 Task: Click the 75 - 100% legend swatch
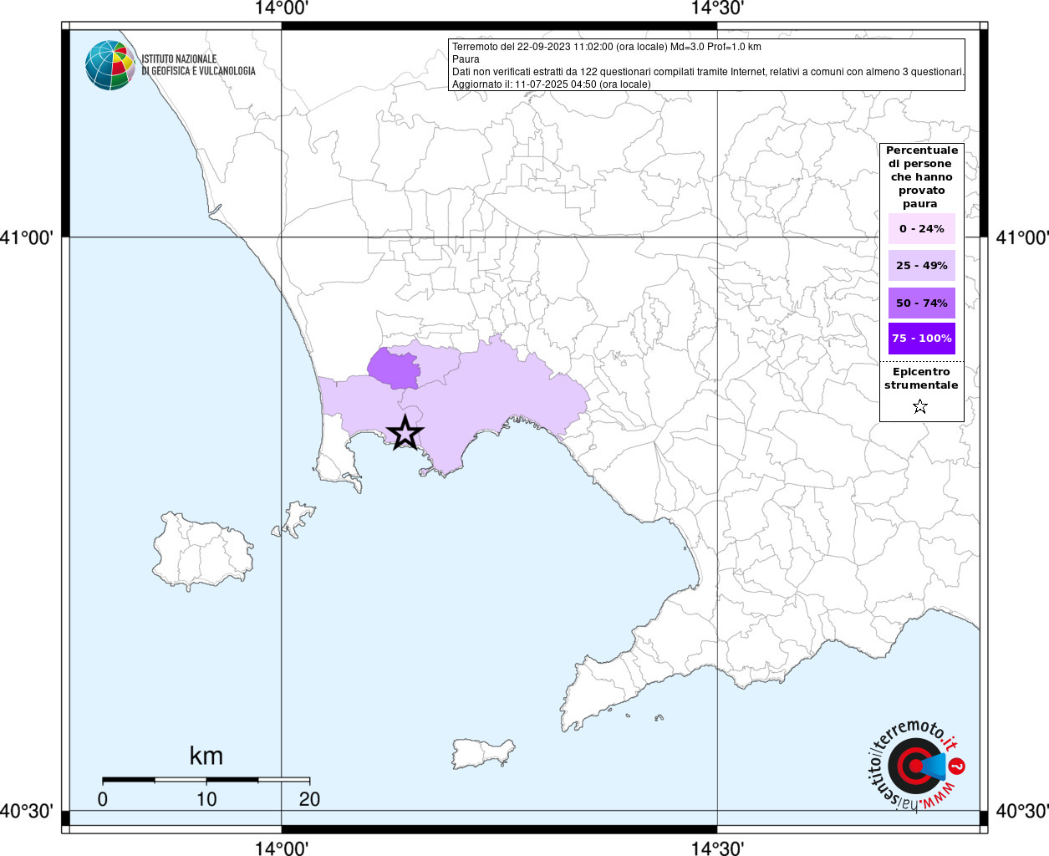pos(921,339)
